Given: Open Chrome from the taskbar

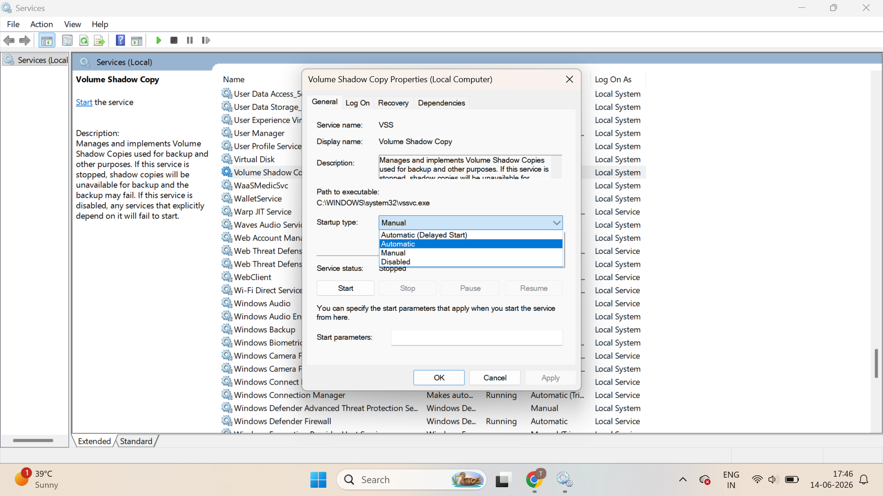Looking at the screenshot, I should [534, 479].
